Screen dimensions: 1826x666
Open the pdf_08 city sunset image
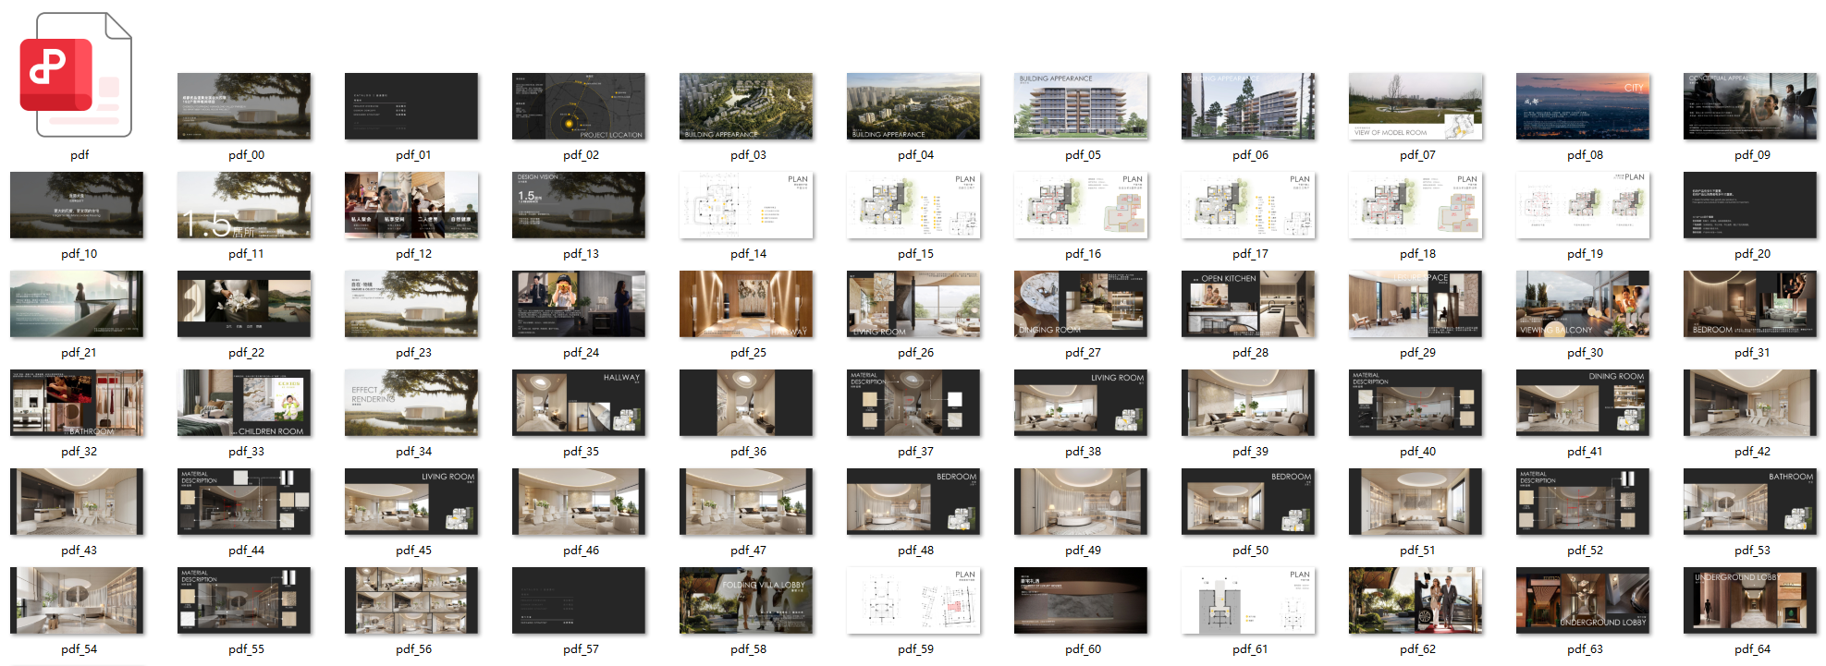[1583, 106]
